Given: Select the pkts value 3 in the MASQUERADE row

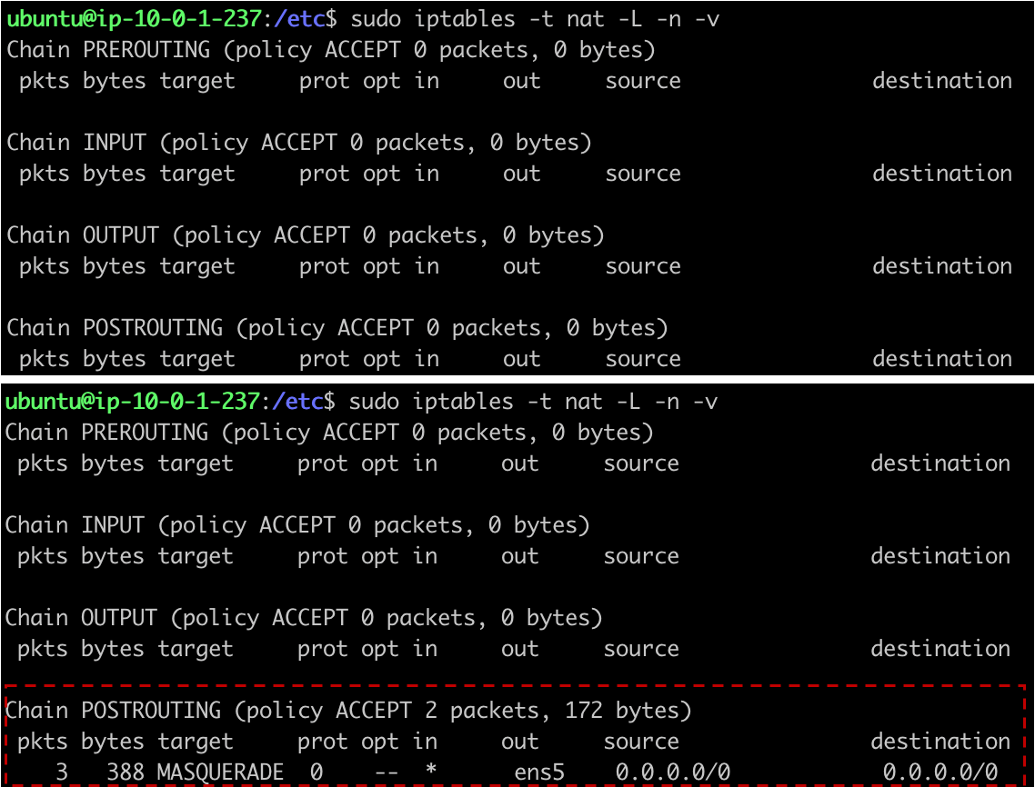Looking at the screenshot, I should click(62, 772).
